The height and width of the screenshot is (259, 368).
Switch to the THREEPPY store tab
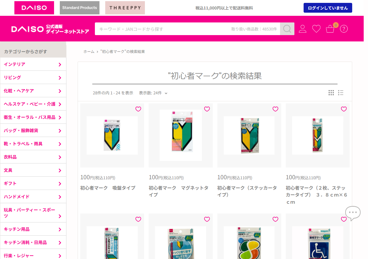(125, 8)
